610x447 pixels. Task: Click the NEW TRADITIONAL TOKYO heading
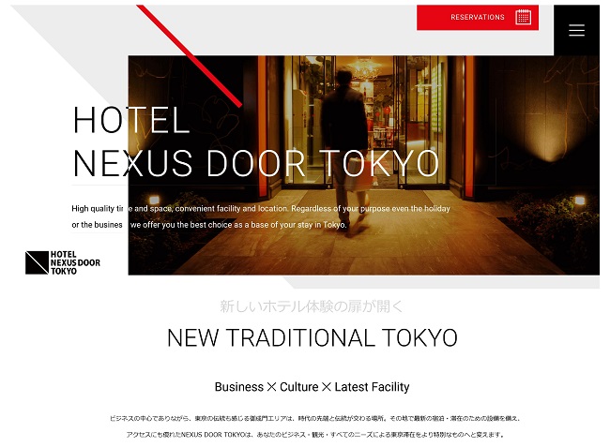[x=312, y=337]
